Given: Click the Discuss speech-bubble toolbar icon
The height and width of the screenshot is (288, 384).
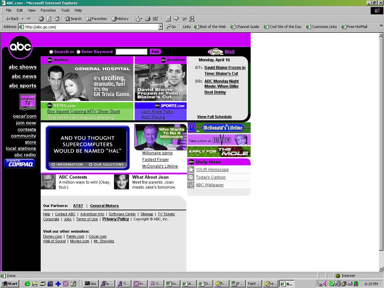Looking at the screenshot, I should (176, 19).
